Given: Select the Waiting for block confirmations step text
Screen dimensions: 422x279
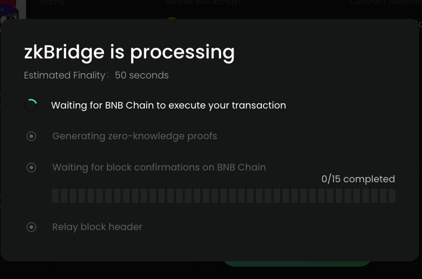Looking at the screenshot, I should pyautogui.click(x=159, y=168).
